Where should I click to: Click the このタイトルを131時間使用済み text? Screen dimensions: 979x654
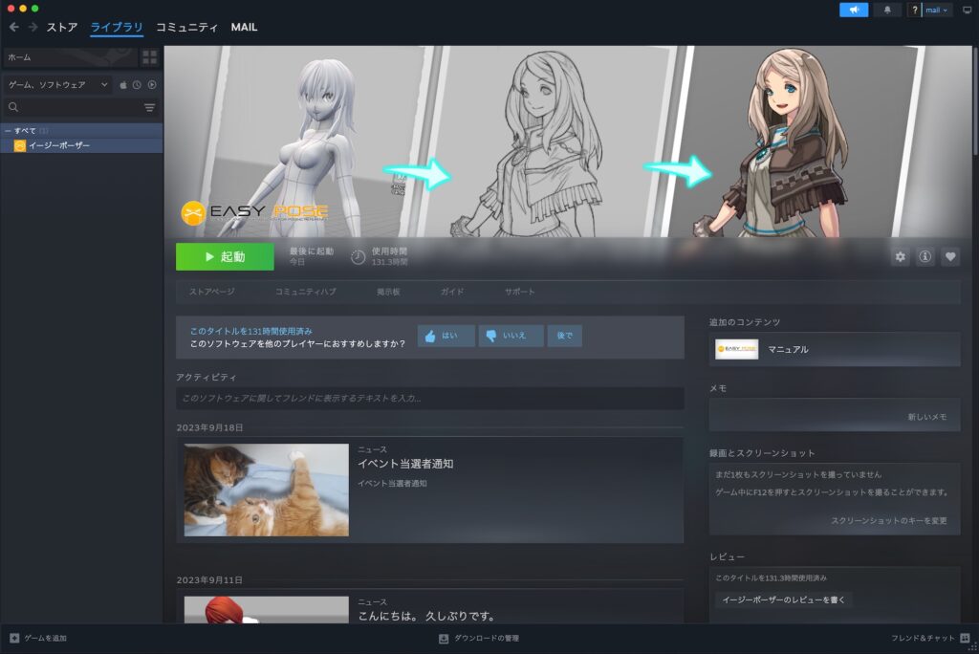click(251, 331)
